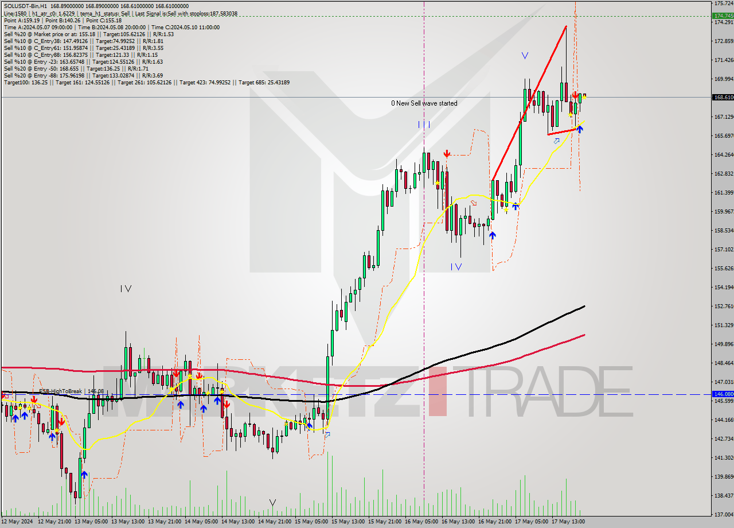This screenshot has height=528, width=734.
Task: Click the '12 May 2024' date label
Action: [17, 522]
